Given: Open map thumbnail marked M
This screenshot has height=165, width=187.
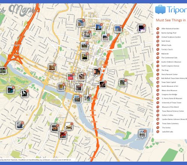Looking at the screenshot, I should pyautogui.click(x=85, y=46).
